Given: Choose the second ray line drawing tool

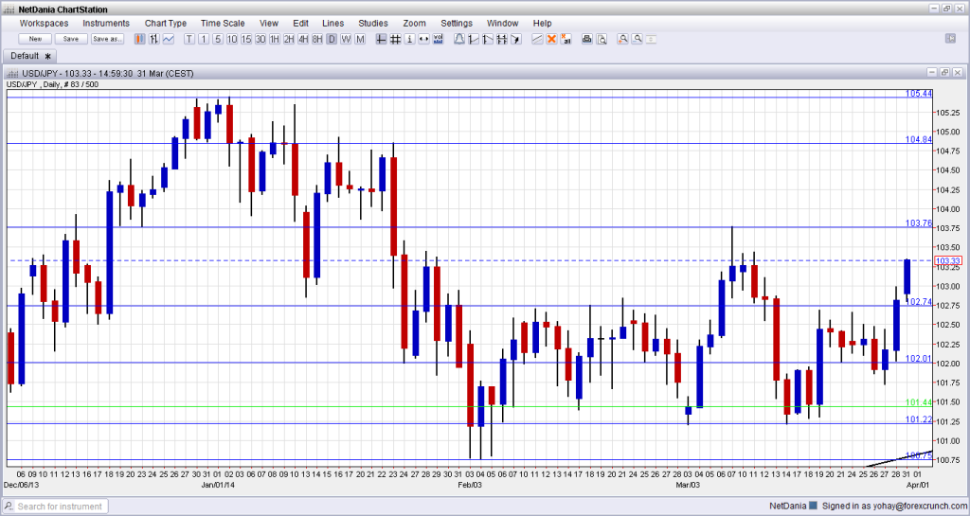Looking at the screenshot, I should [x=488, y=39].
